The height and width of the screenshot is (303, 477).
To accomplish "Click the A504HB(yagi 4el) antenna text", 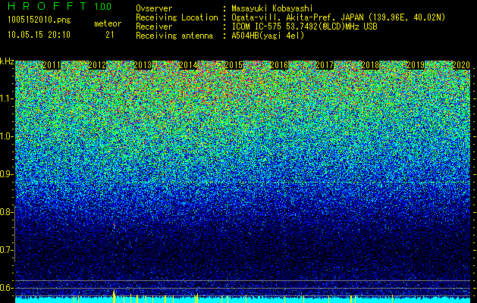I will (x=268, y=36).
